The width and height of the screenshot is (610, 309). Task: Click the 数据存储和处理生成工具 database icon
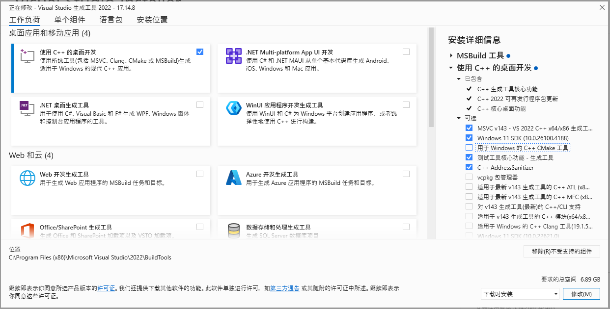[x=233, y=231]
